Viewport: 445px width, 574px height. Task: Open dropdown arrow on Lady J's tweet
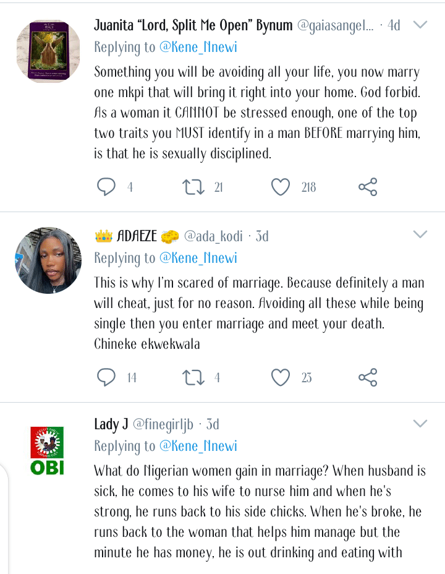420,424
